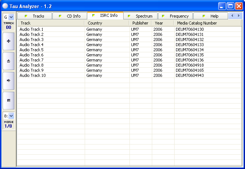Sort by Media Catalog Number column header

click(207, 23)
